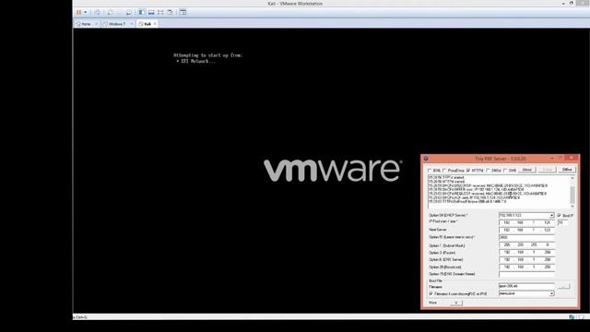Click the IP pool size field

[x=562, y=223]
